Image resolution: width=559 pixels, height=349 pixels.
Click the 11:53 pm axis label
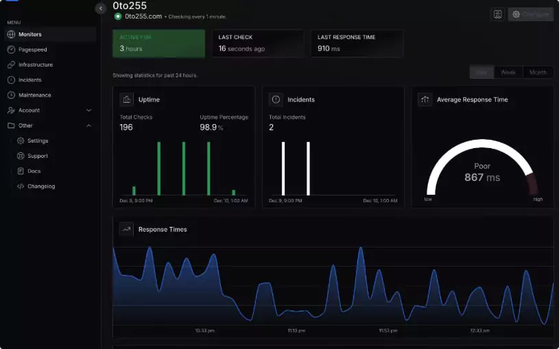click(x=388, y=330)
